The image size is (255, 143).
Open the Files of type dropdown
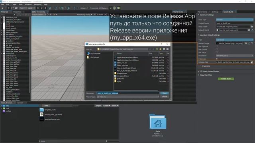point(128,97)
